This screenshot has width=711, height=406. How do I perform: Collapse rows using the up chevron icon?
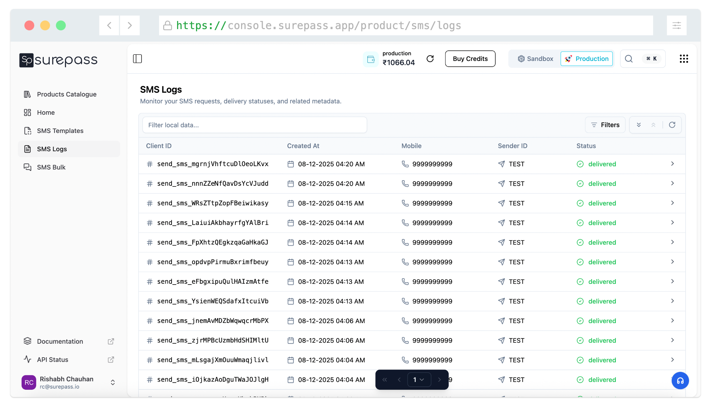pyautogui.click(x=654, y=125)
